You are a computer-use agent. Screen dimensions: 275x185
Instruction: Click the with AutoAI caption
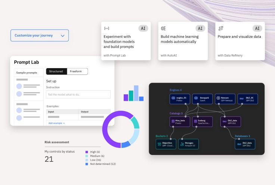[x=169, y=55]
